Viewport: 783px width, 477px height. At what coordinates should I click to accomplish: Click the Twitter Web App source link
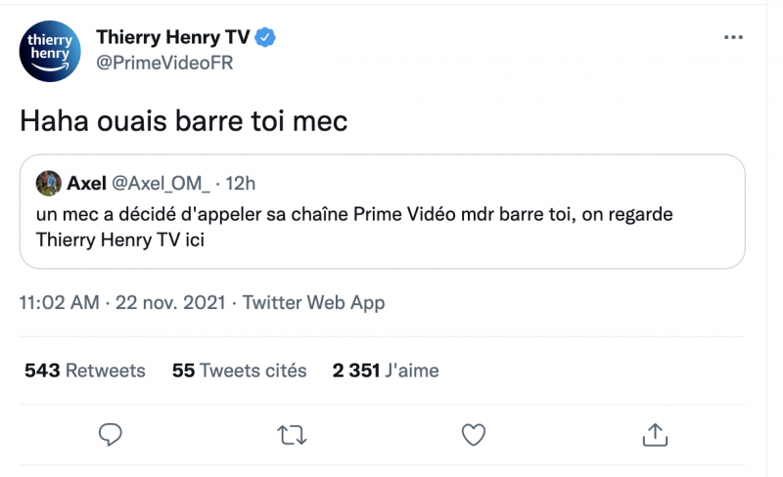[x=313, y=303]
